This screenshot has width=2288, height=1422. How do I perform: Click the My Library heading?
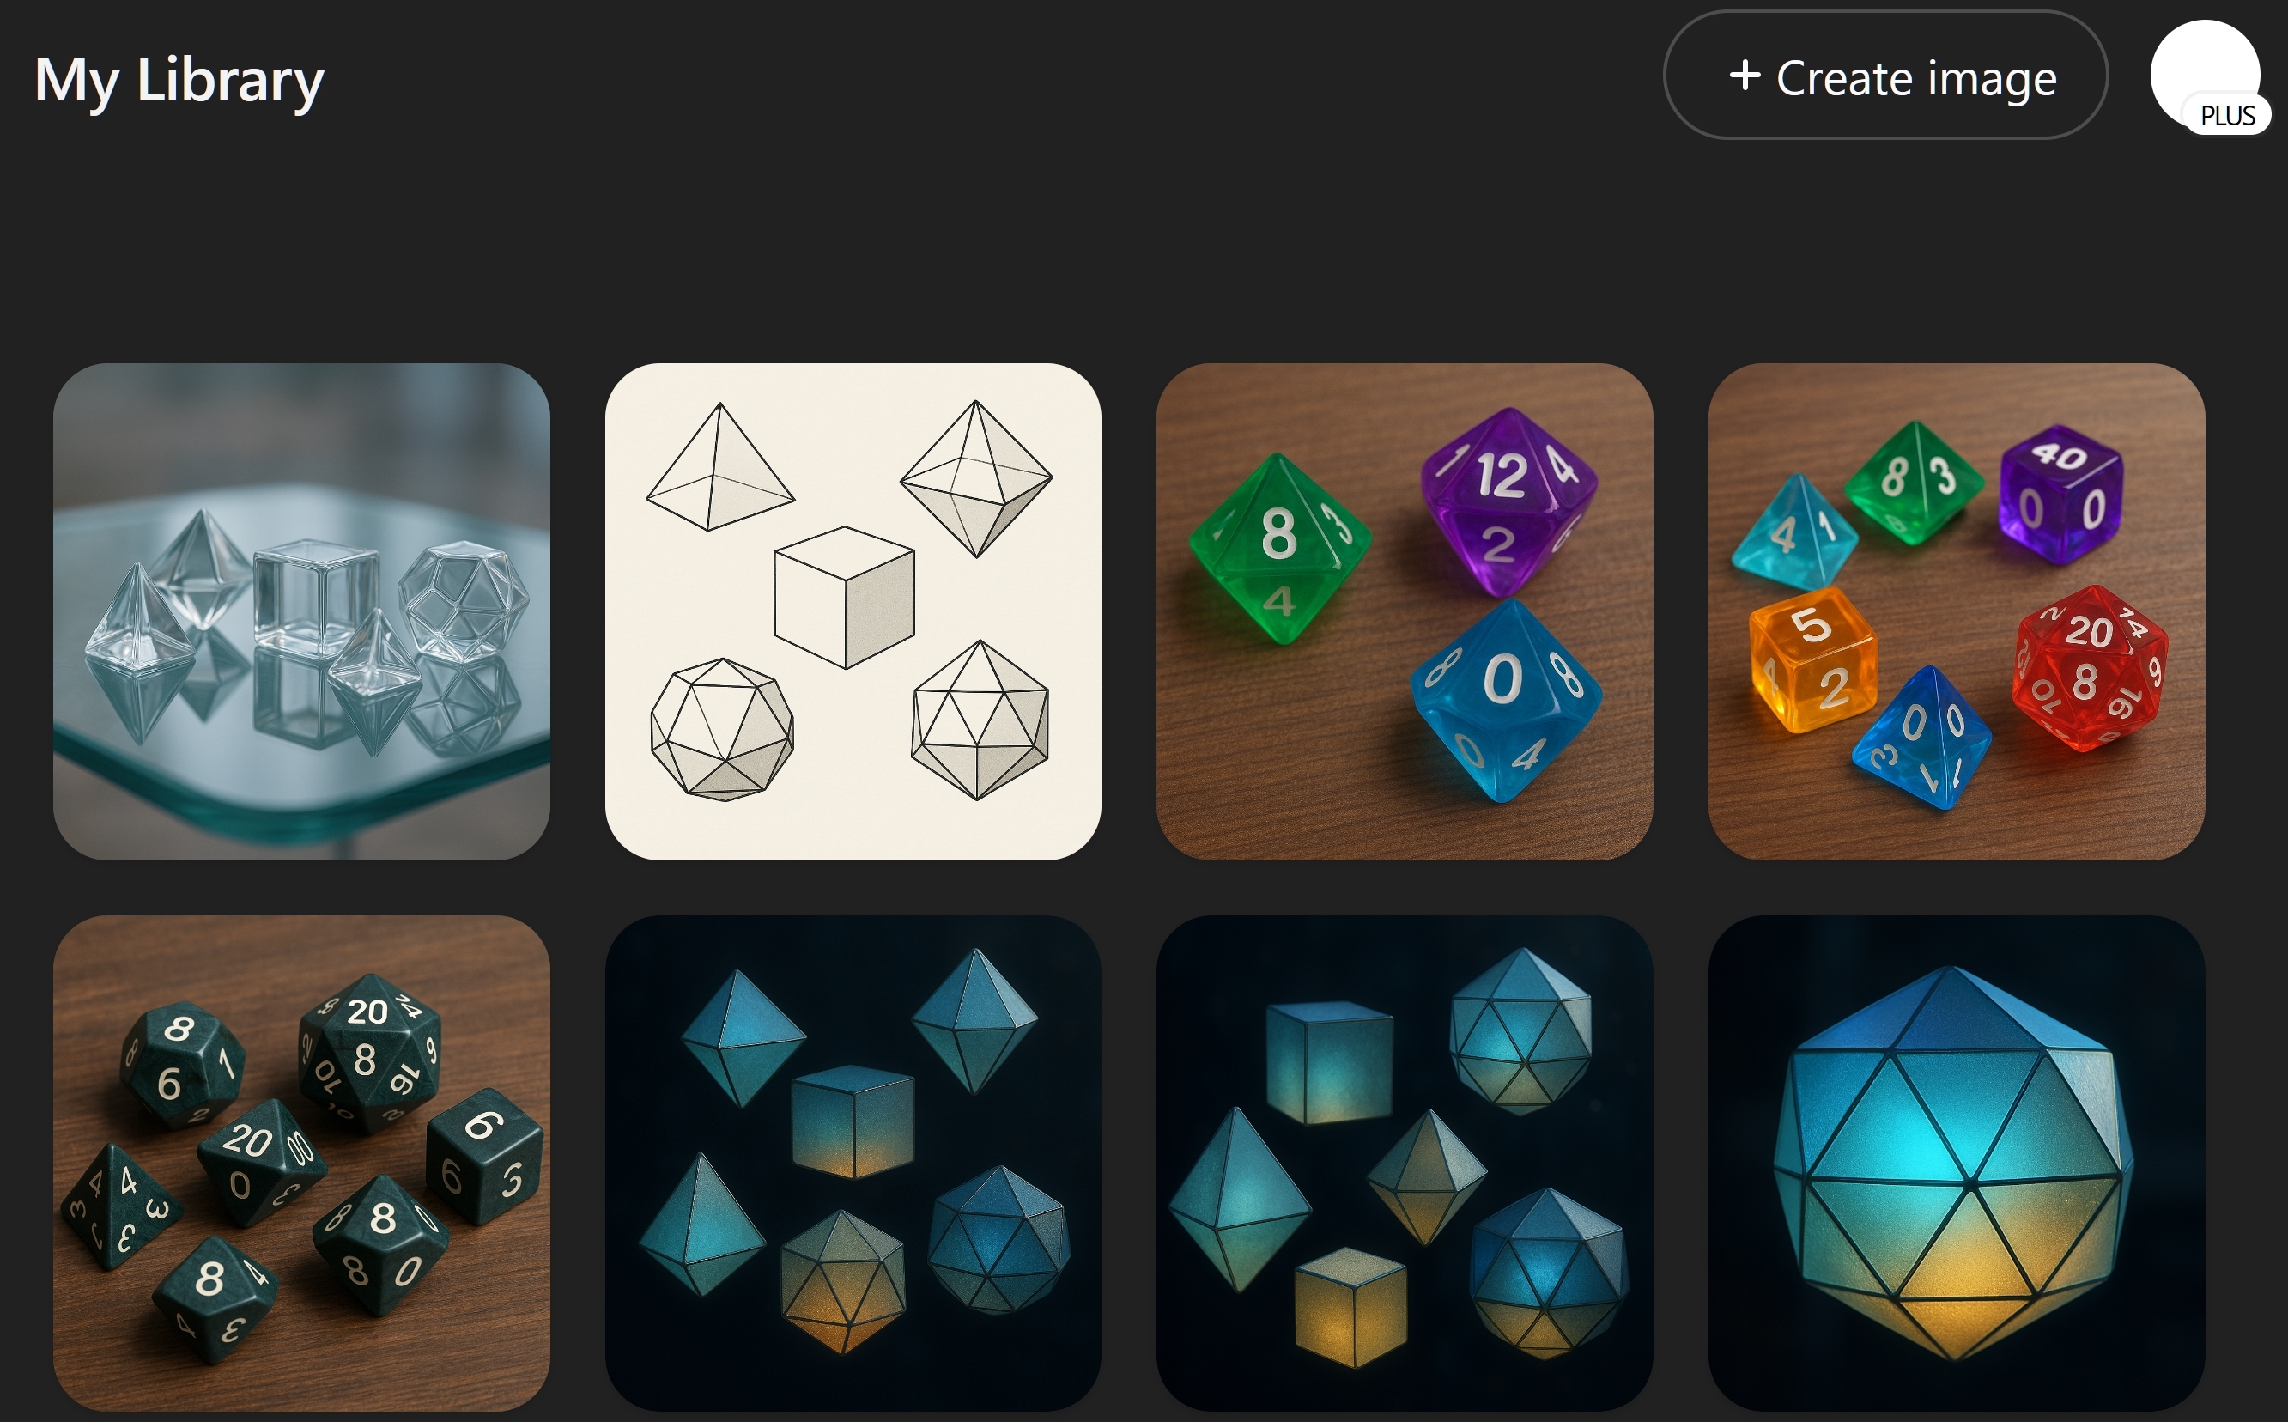tap(179, 81)
